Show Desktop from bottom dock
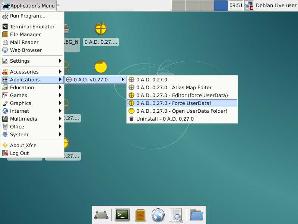Image resolution: width=298 pixels, height=224 pixels. 101,215
